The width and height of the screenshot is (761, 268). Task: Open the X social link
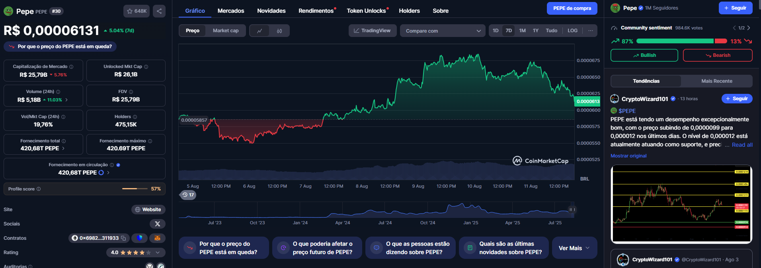[x=158, y=224]
